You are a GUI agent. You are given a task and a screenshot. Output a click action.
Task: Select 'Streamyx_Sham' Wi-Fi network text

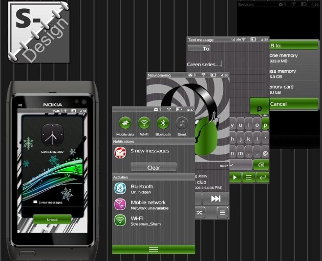pos(146,224)
